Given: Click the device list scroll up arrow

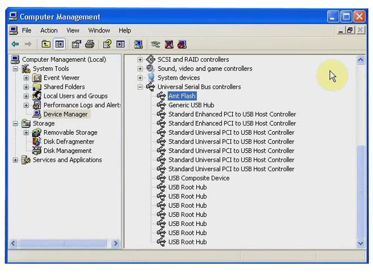Looking at the screenshot, I should tap(360, 60).
